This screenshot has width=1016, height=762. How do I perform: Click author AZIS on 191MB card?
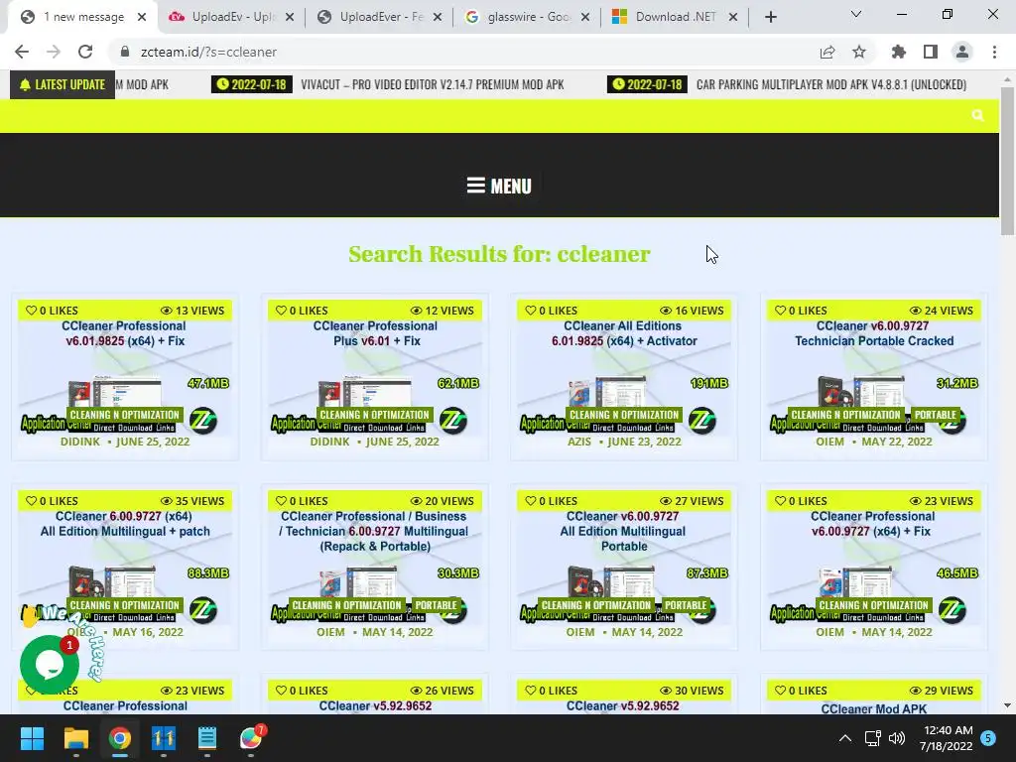579,442
